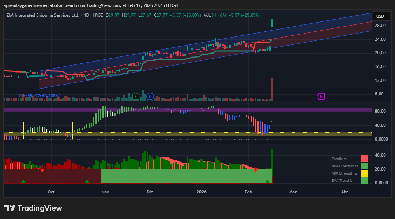Click the TradingView logo
395x219 pixels.
[x=33, y=208]
